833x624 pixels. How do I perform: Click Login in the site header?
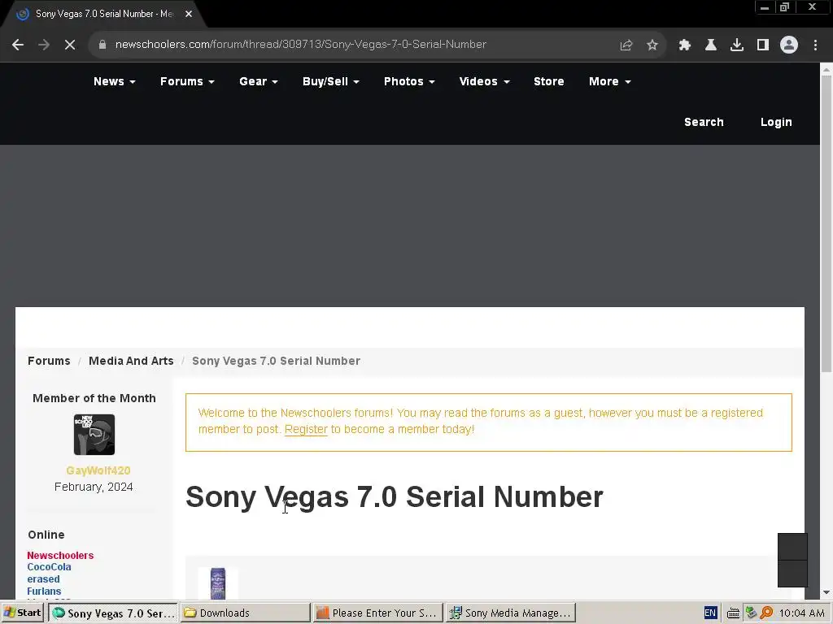(775, 122)
